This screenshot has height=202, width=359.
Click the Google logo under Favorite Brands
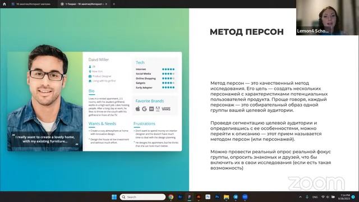coord(144,109)
